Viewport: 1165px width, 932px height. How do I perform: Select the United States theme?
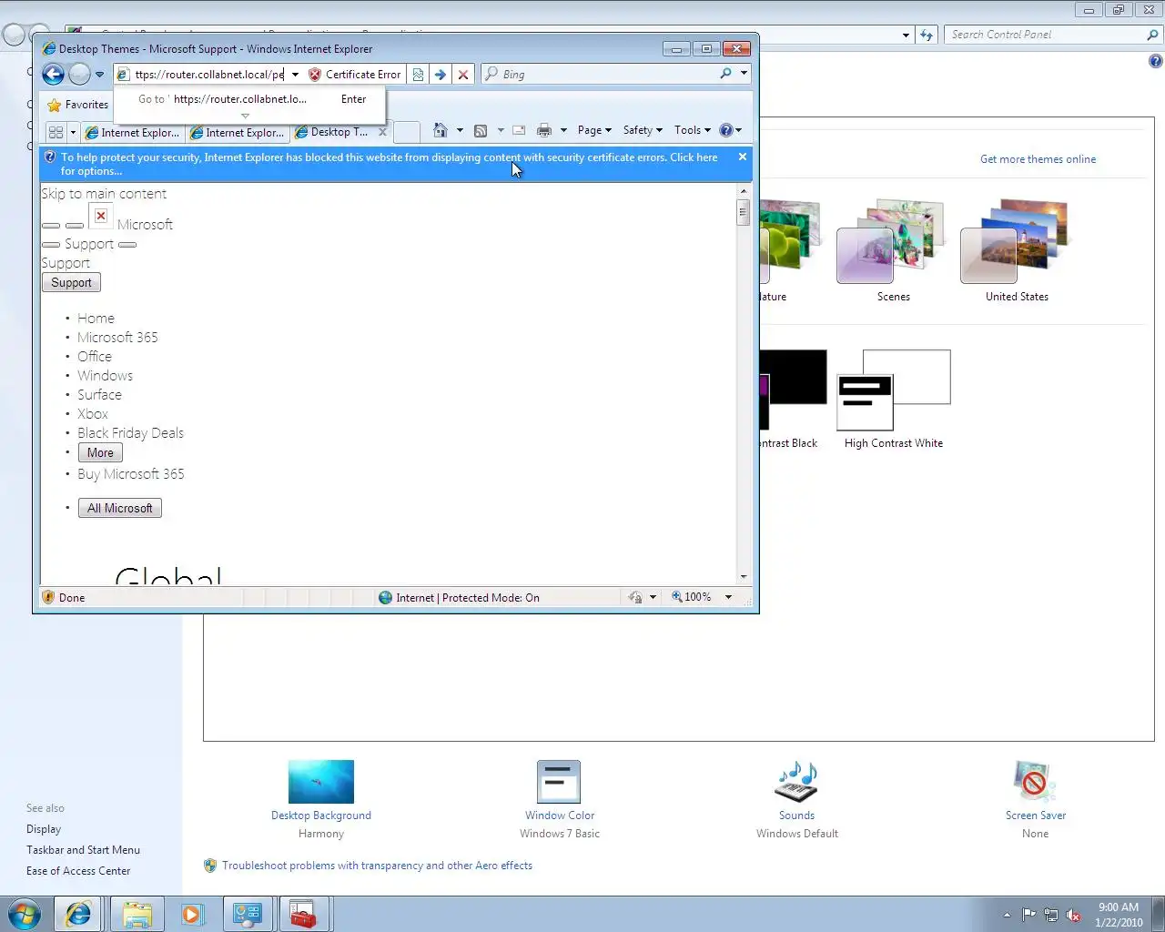pyautogui.click(x=1017, y=251)
